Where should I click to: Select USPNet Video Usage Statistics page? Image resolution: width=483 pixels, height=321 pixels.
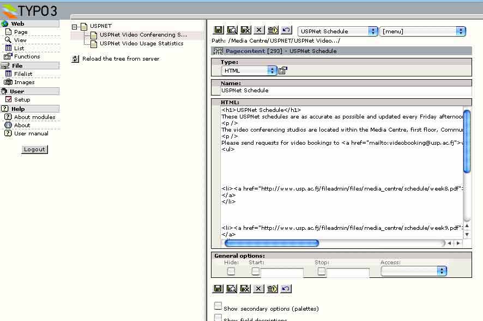141,44
